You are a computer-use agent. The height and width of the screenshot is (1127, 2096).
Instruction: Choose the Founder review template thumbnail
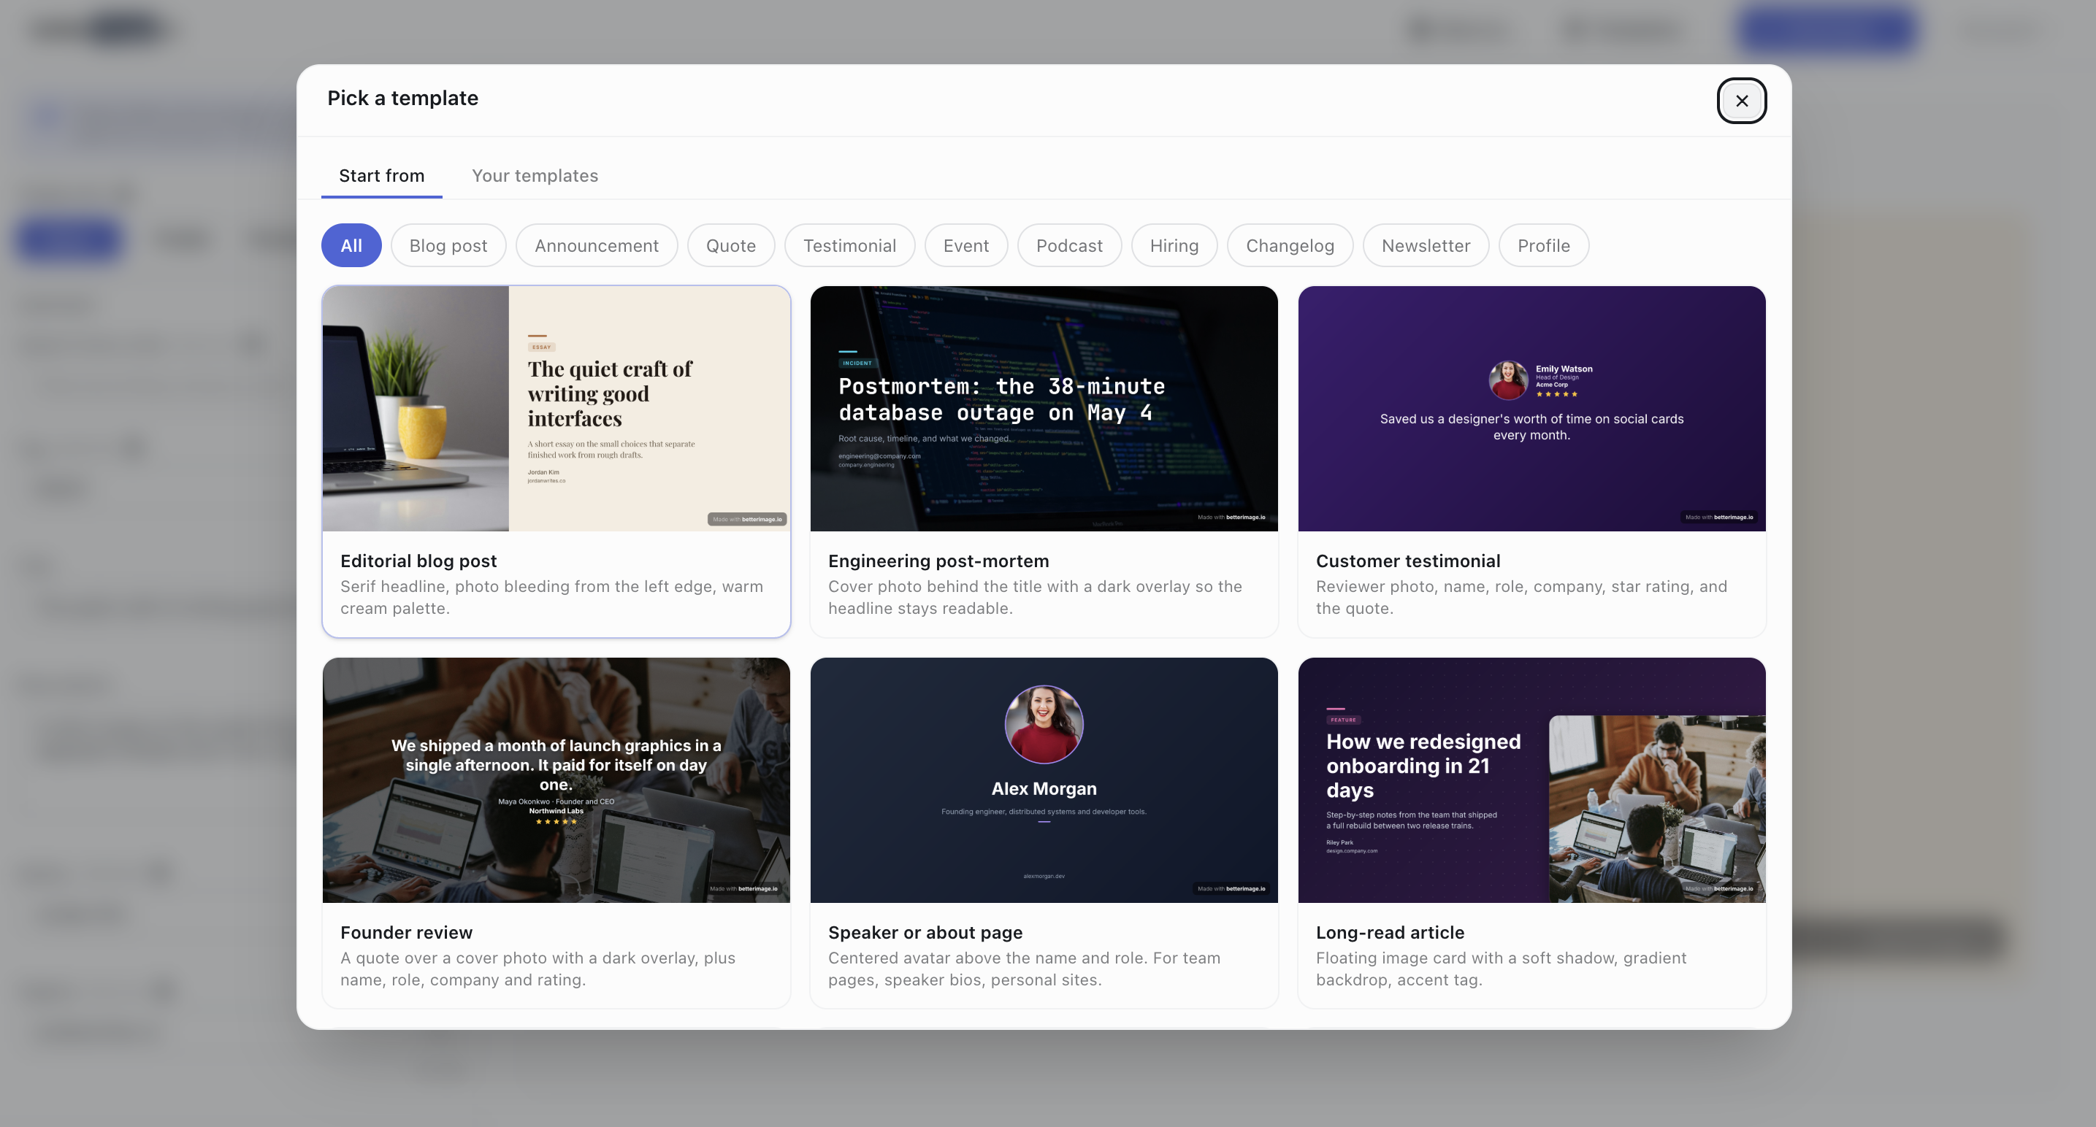[x=556, y=780]
